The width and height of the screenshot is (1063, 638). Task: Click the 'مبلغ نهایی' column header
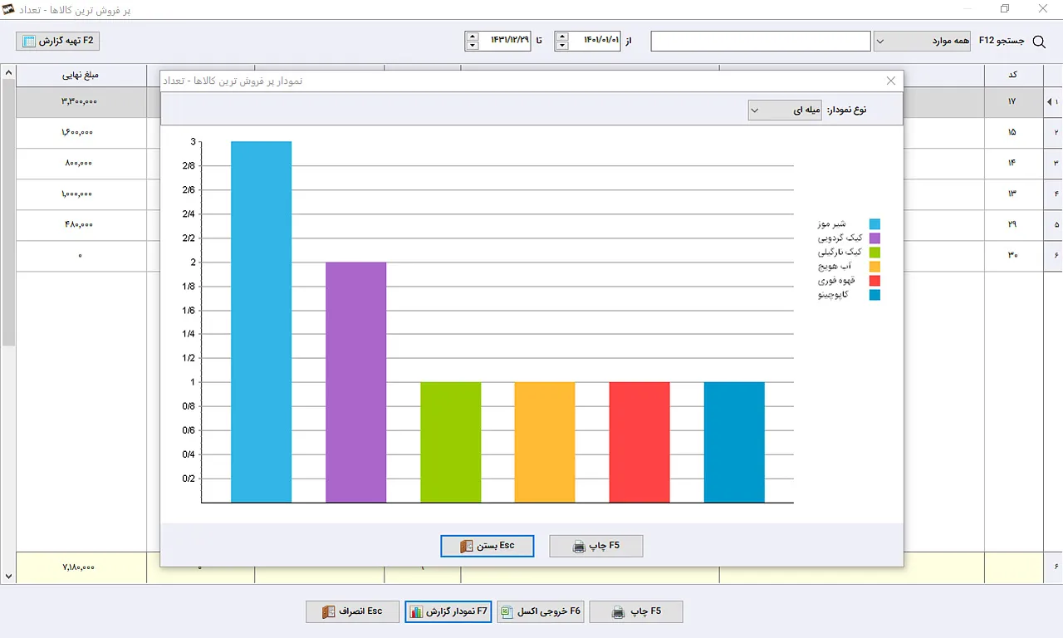point(81,75)
